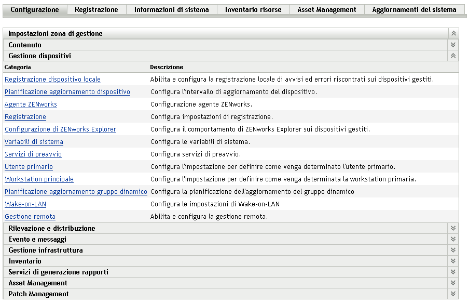The height and width of the screenshot is (303, 469).
Task: Open the Registrazione dispositivo locale link
Action: (x=52, y=80)
